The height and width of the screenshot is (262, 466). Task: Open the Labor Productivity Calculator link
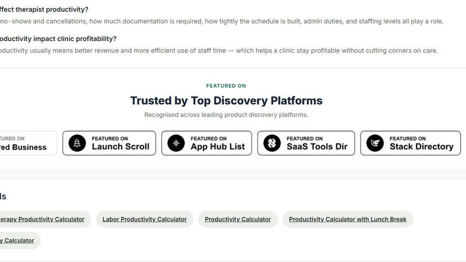(144, 219)
